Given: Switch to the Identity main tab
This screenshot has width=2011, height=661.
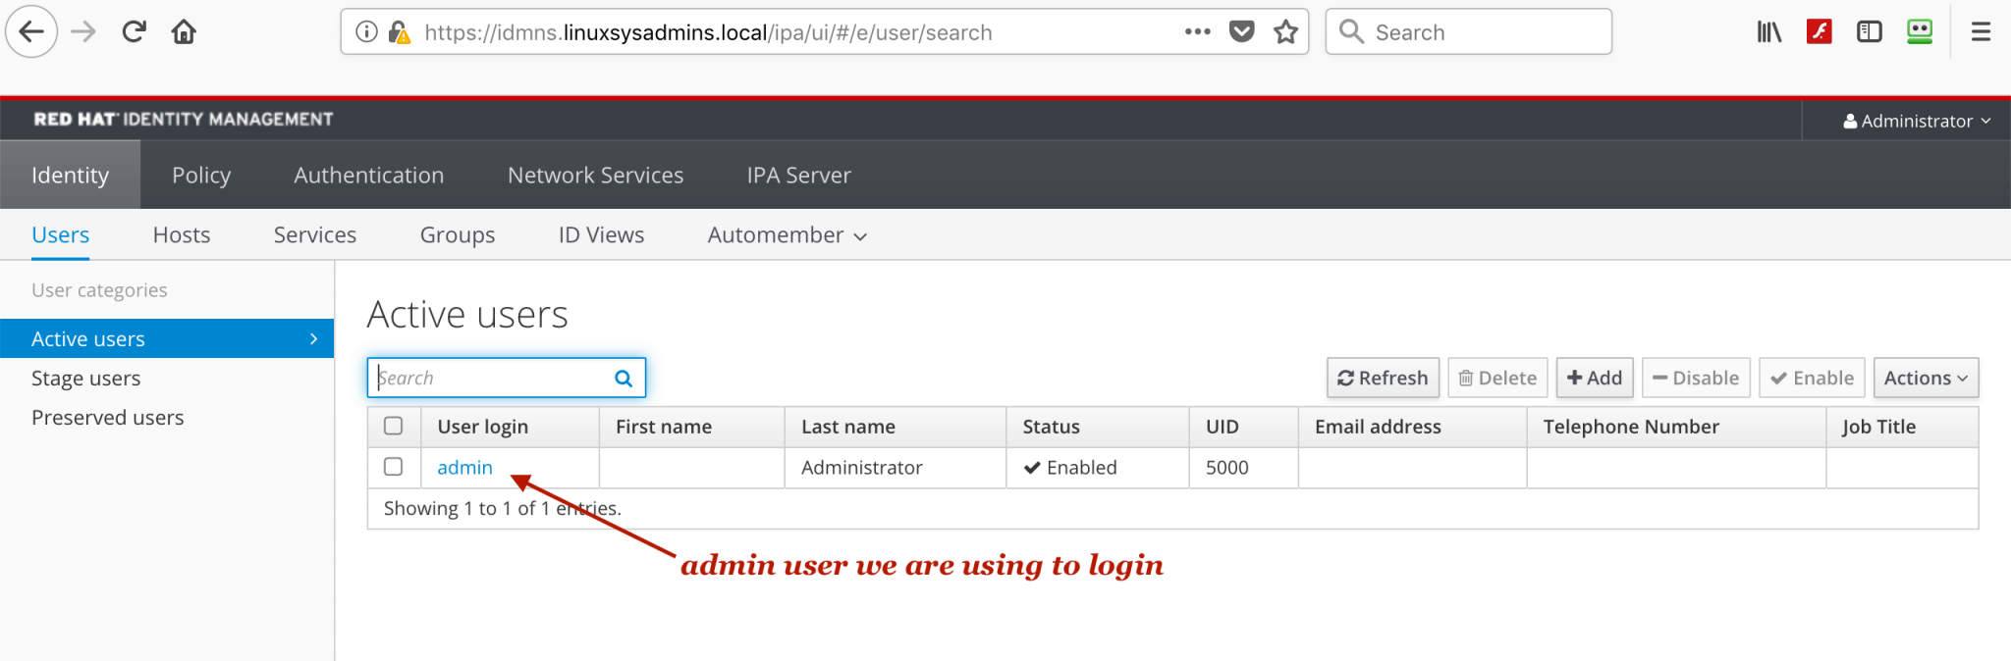Looking at the screenshot, I should 70,175.
